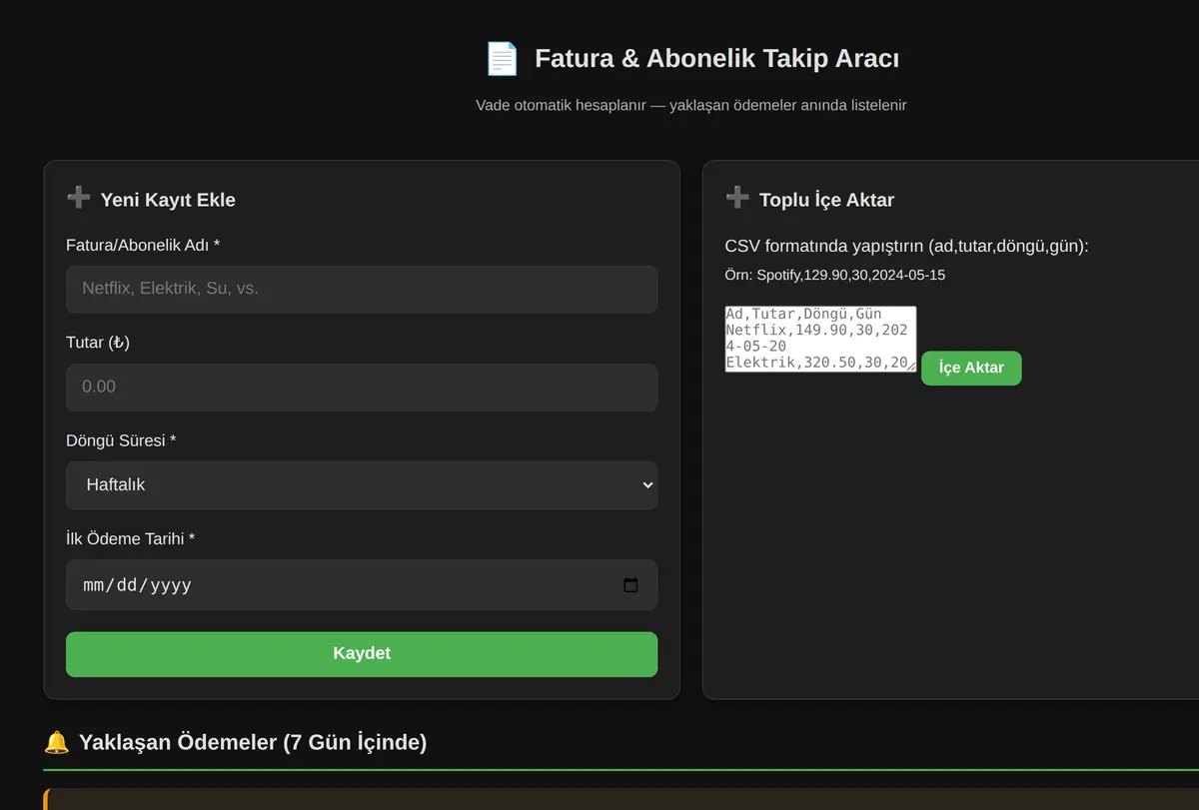Save the record with the Kaydet button
The image size is (1199, 810).
pos(362,654)
